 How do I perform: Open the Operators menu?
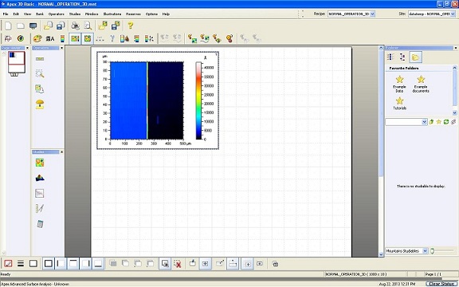[57, 14]
